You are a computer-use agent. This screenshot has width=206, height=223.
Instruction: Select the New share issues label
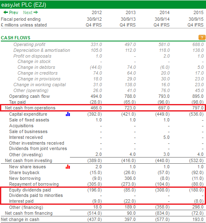pos(28,167)
